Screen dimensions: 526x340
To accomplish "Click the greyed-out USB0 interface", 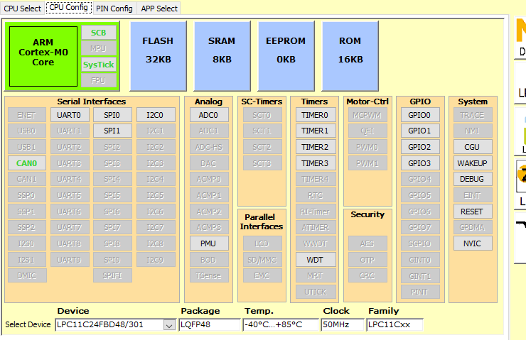I will click(27, 131).
